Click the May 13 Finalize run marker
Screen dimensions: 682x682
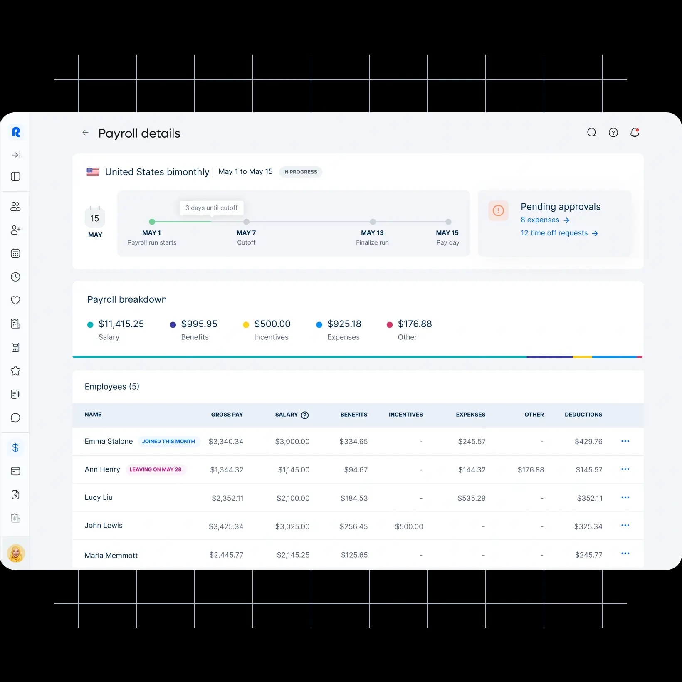tap(373, 222)
